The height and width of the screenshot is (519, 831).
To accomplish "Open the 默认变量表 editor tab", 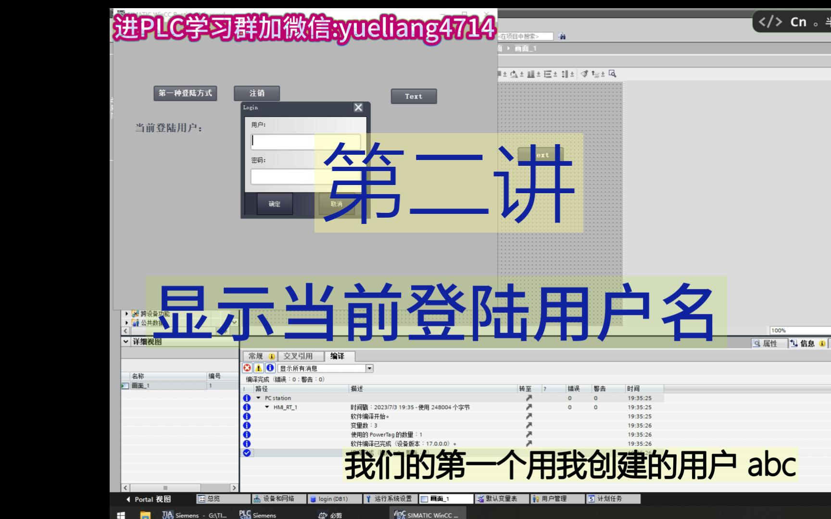I will point(502,499).
